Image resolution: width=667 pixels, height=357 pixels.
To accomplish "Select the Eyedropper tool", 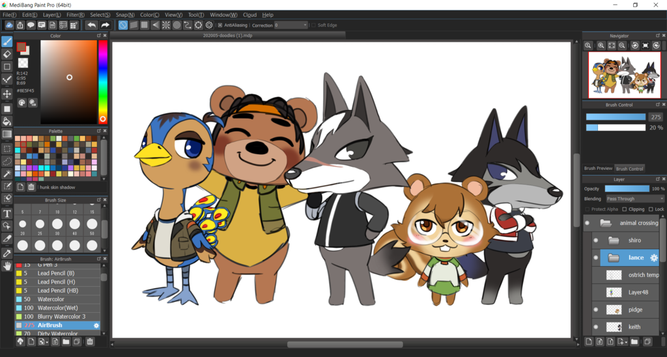I will (7, 254).
